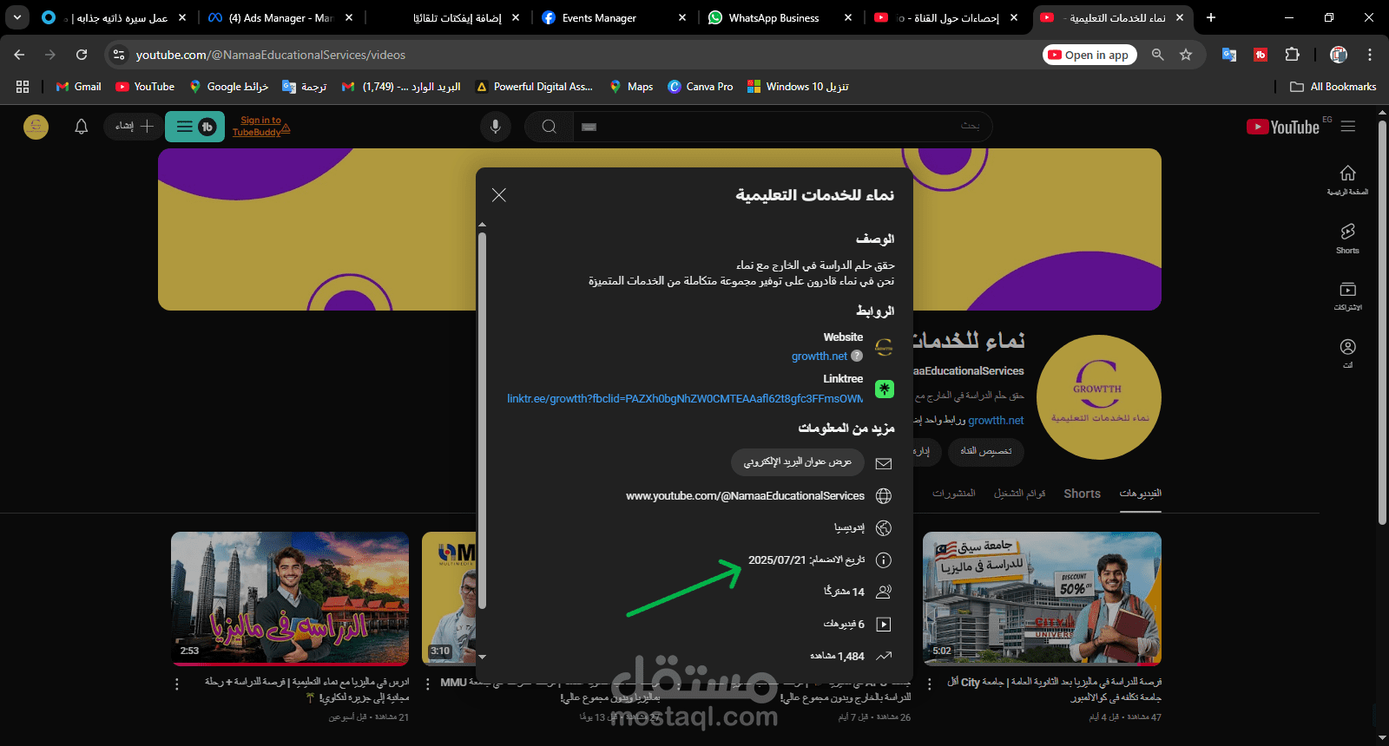Image resolution: width=1389 pixels, height=746 pixels.
Task: Bookmark this page with star icon
Action: [x=1186, y=55]
